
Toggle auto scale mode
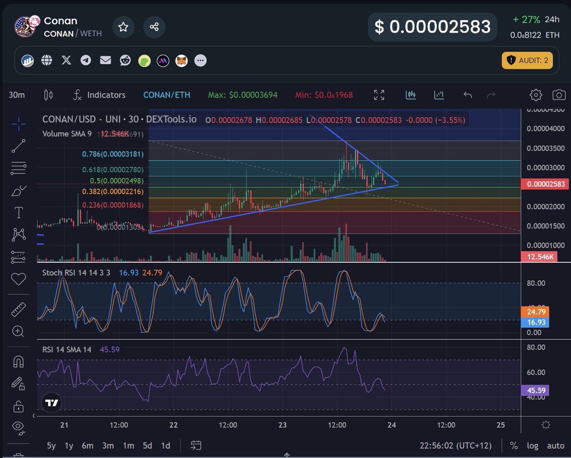(555, 446)
